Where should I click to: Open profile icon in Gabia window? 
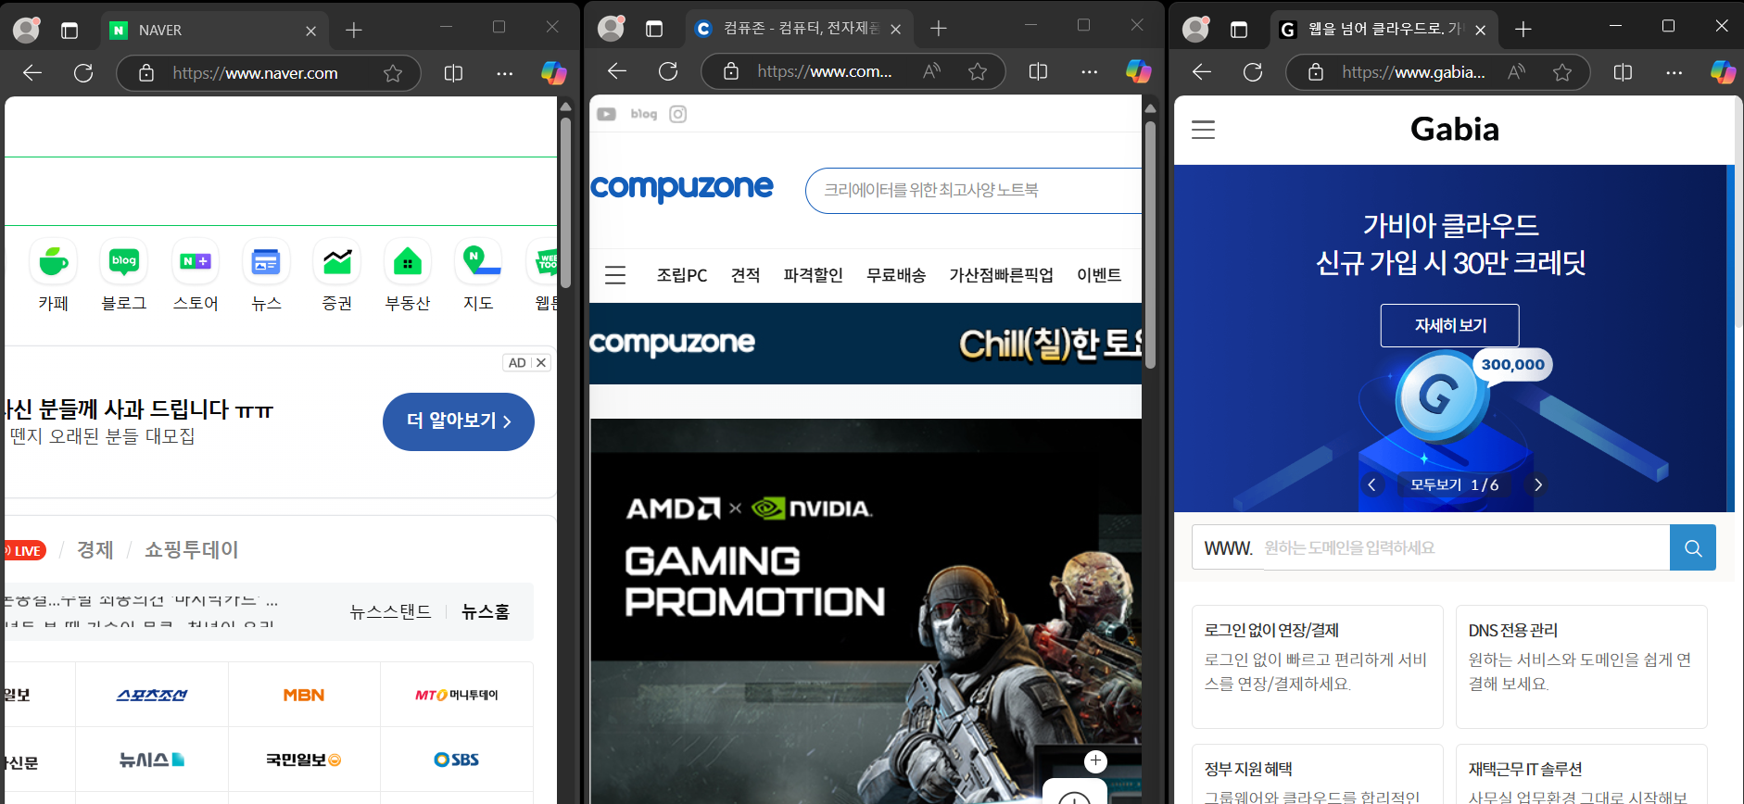click(1196, 29)
